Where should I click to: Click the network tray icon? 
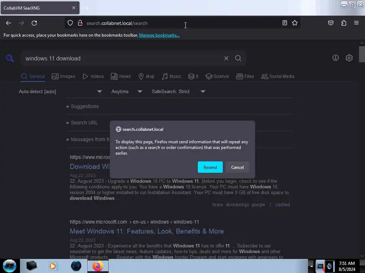[320, 266]
